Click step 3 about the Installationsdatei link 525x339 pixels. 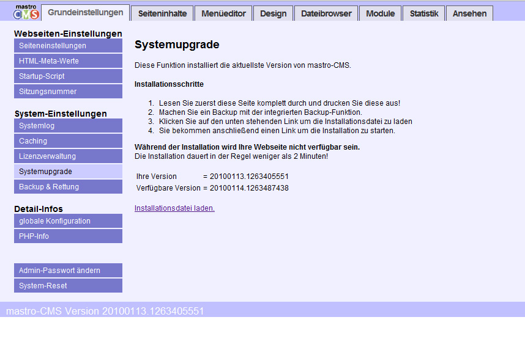point(286,122)
